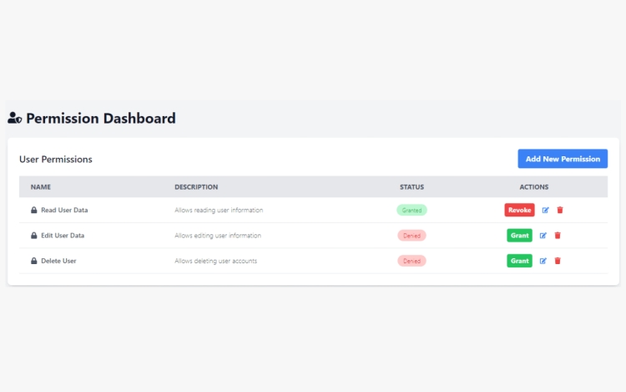Click Denied badge in Edit User Data row
Viewport: 626px width, 392px height.
(x=411, y=236)
